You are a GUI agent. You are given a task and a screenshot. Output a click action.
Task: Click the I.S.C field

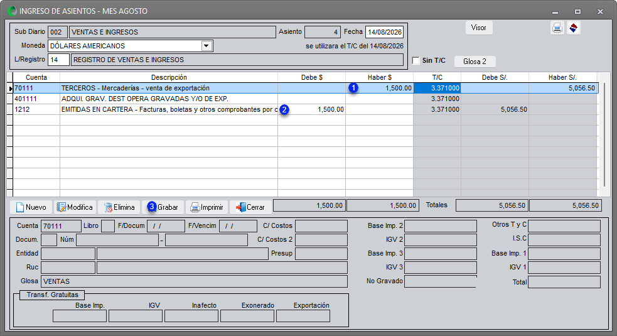(564, 240)
